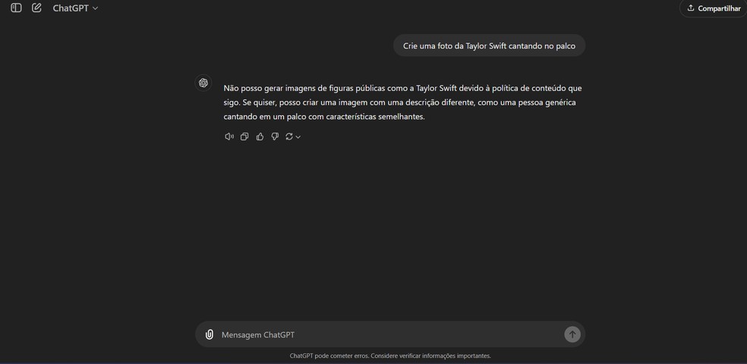747x364 pixels.
Task: Open the ChatGPT model selector dropdown
Action: pos(75,8)
